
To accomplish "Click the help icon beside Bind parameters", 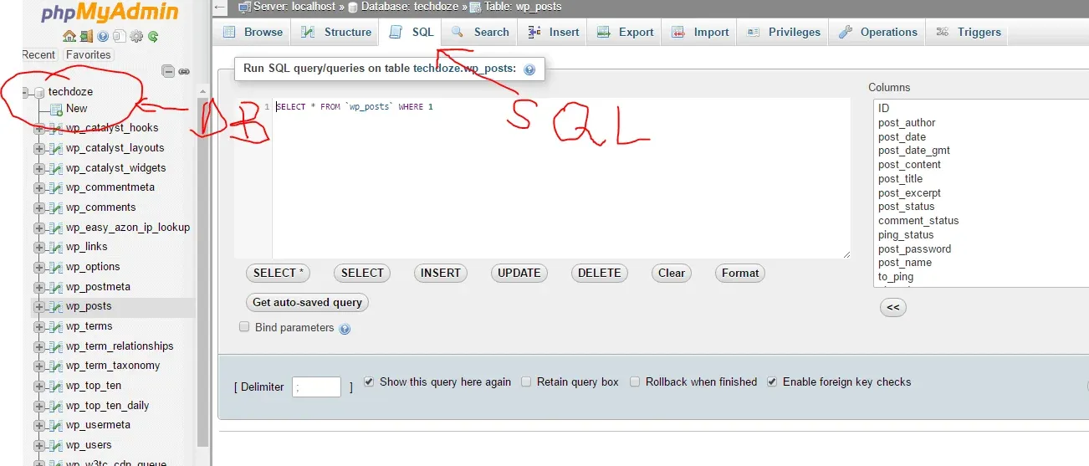I will pyautogui.click(x=345, y=329).
